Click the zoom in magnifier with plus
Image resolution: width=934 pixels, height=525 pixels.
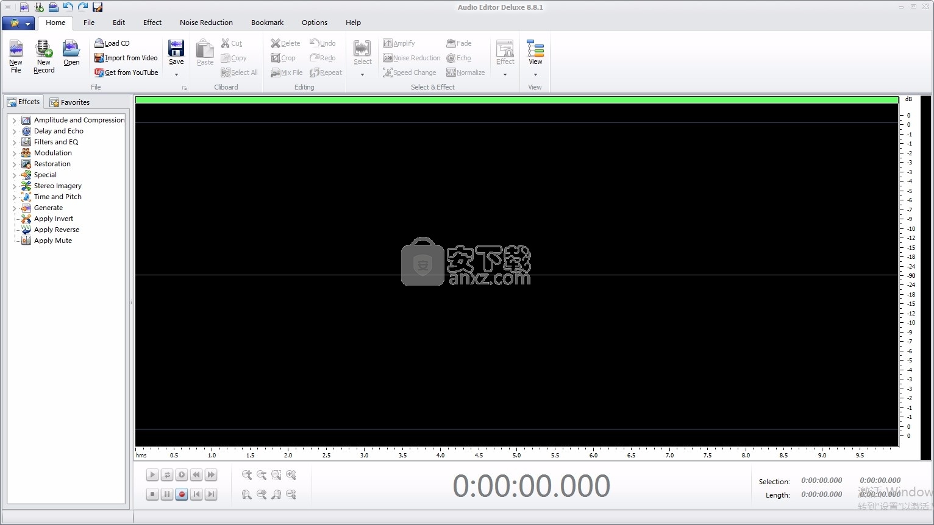tap(247, 475)
